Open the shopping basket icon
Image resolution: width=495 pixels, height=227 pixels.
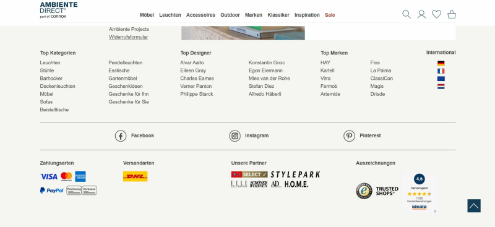(x=452, y=14)
